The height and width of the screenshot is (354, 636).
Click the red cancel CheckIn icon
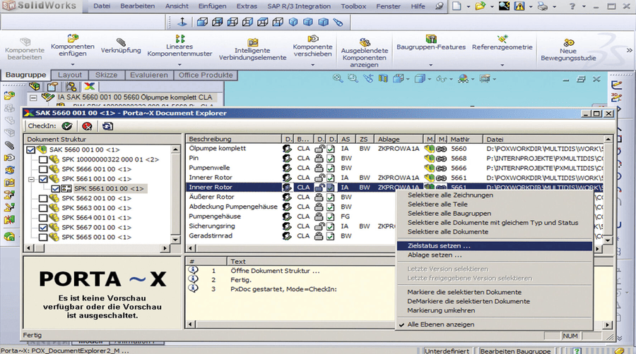(x=87, y=126)
